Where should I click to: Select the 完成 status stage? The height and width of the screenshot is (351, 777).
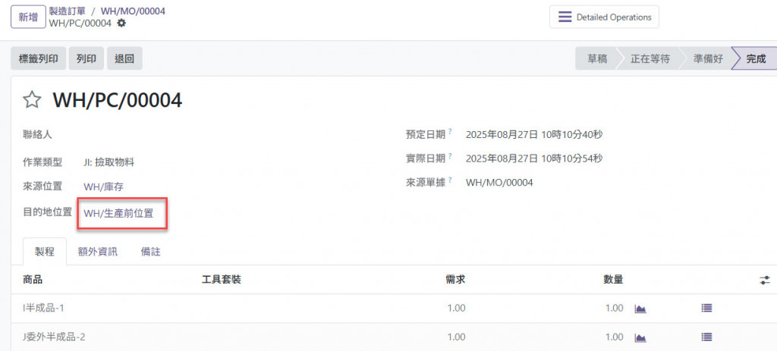tap(756, 59)
